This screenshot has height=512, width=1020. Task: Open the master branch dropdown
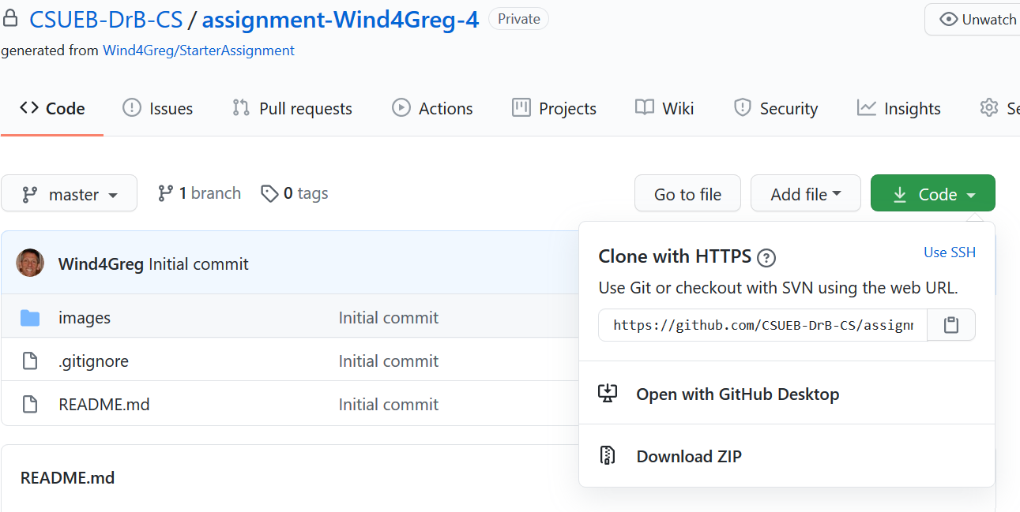click(x=70, y=194)
